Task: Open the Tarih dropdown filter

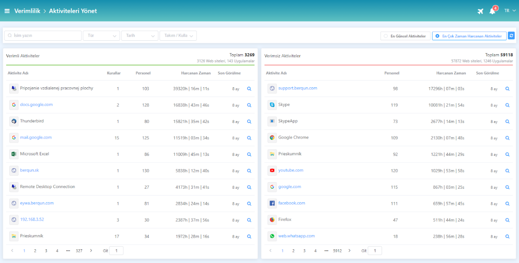Action: pos(140,36)
